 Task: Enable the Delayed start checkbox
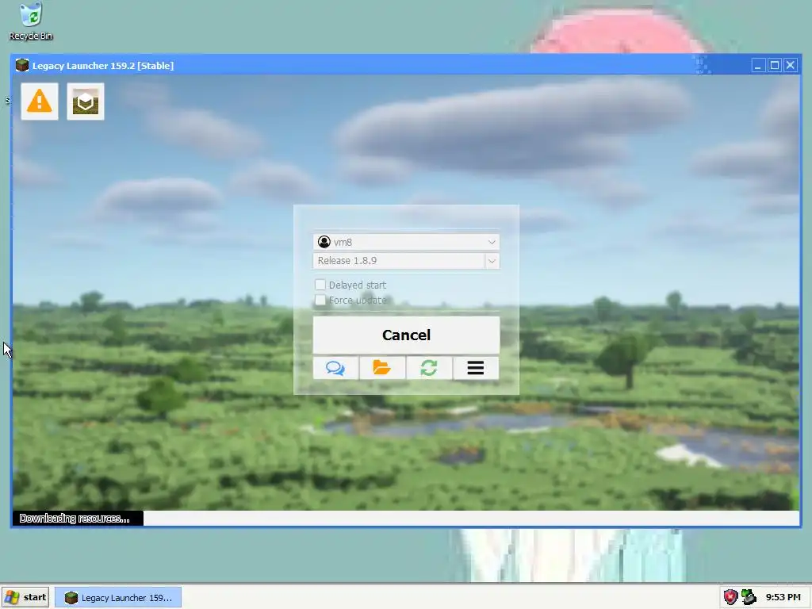click(320, 285)
